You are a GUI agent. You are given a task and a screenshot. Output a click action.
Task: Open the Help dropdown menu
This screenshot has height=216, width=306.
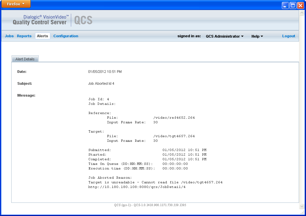click(x=257, y=36)
